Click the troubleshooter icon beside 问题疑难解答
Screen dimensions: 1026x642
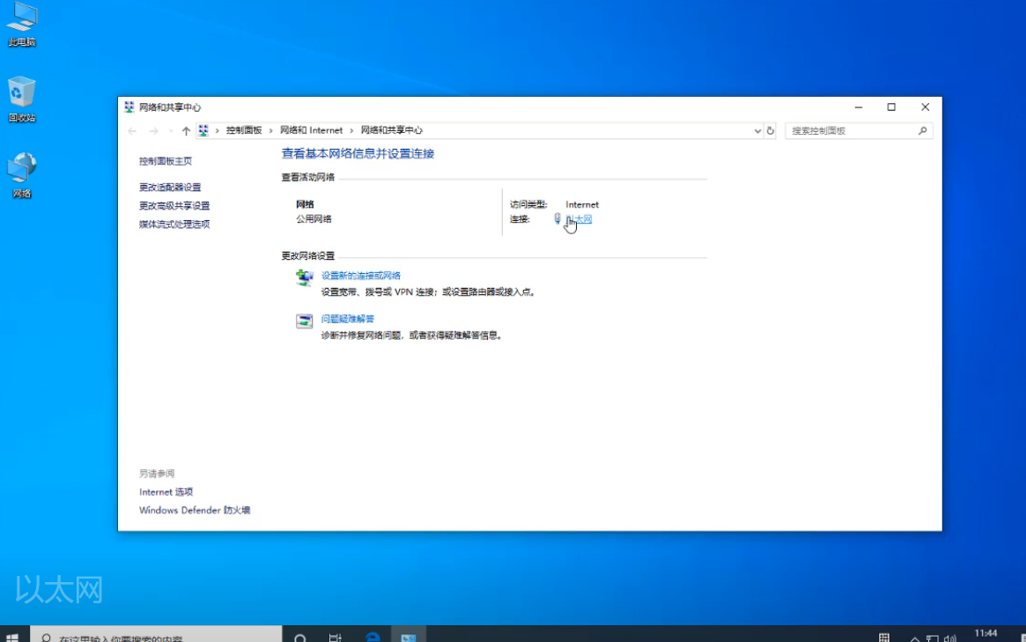(x=304, y=321)
